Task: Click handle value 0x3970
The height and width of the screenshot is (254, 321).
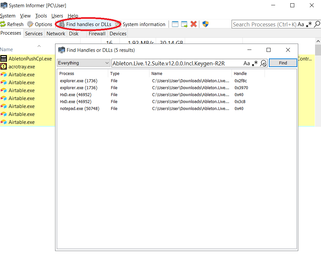Action: 241,88
